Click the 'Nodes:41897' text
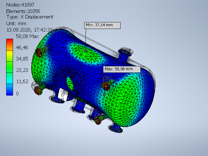 click(x=20, y=5)
